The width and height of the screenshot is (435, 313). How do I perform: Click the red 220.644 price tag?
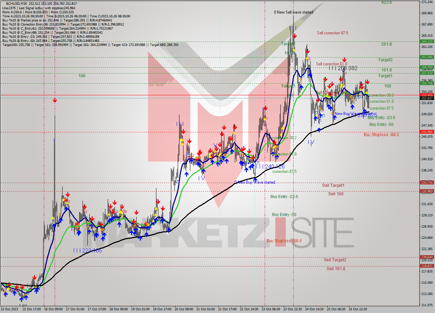point(427,257)
